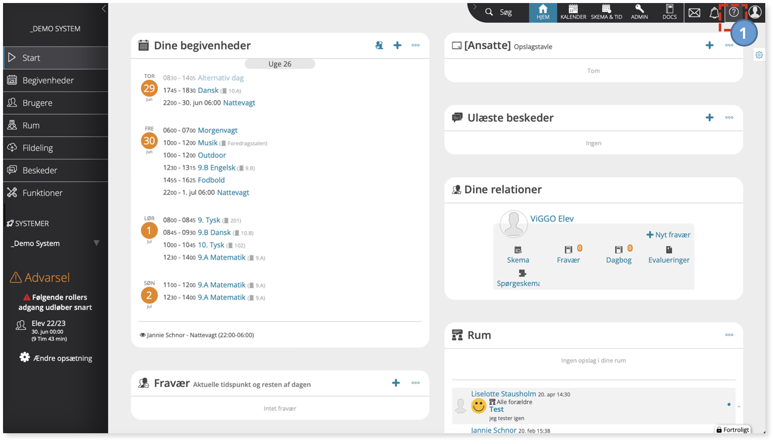Open the notifications bell icon
Image resolution: width=776 pixels, height=444 pixels.
[714, 13]
